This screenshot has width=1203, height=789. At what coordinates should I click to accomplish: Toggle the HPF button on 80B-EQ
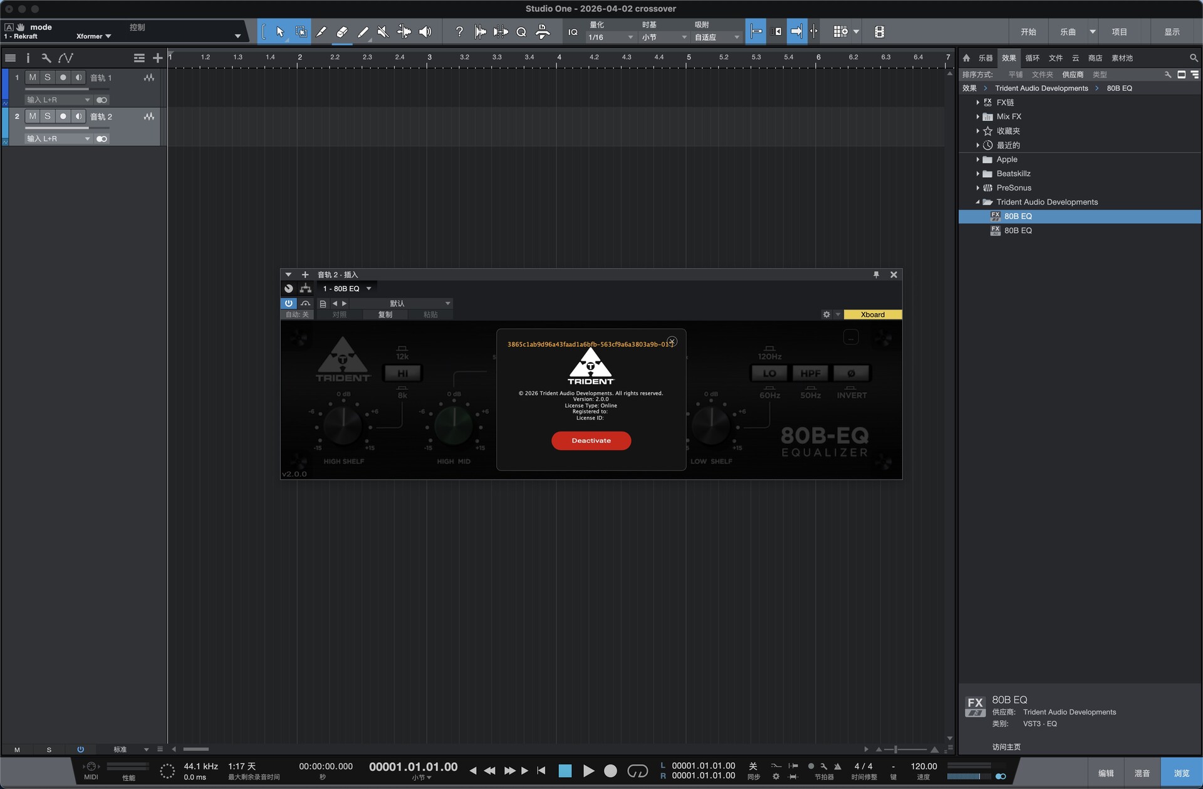coord(810,373)
